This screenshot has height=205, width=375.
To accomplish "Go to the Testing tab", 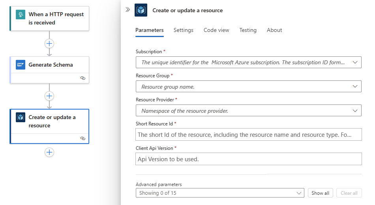I will [248, 30].
